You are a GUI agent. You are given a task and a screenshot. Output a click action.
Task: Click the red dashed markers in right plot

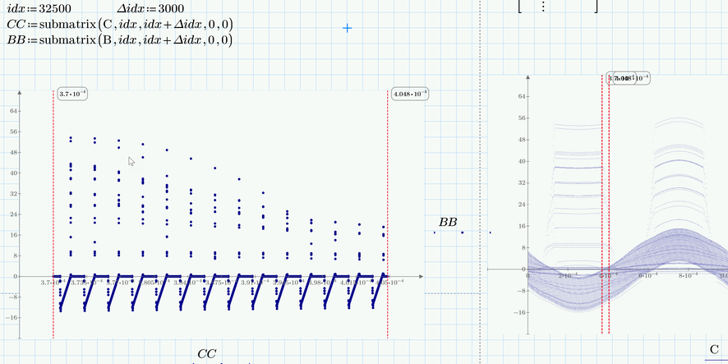coord(606,205)
